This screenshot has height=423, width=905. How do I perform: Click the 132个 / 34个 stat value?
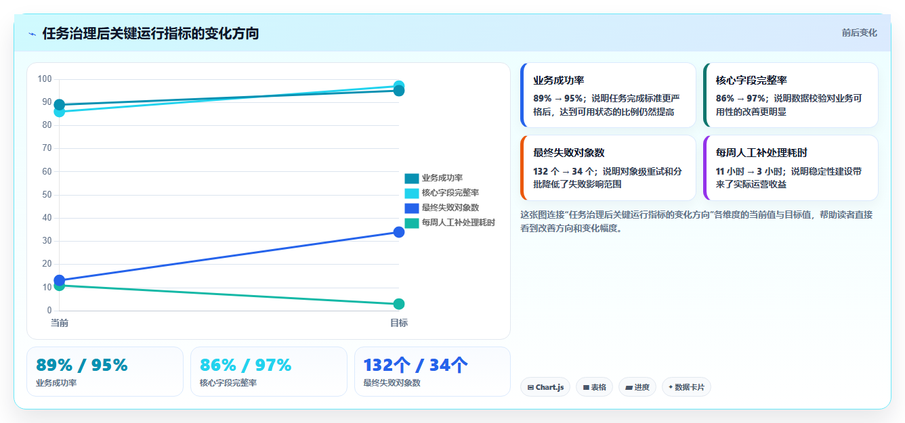point(416,365)
